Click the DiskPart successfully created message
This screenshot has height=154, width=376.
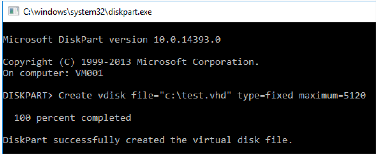click(x=147, y=140)
